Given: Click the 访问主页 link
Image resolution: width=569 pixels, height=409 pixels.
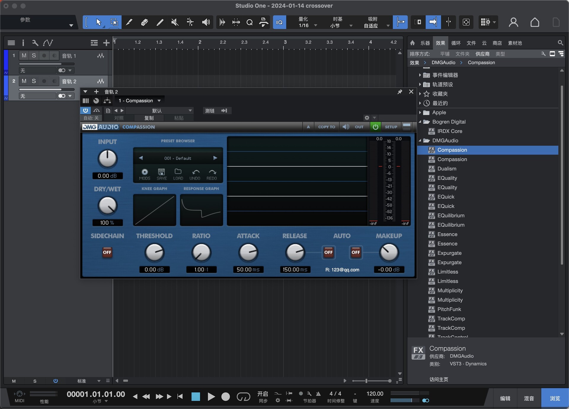Looking at the screenshot, I should point(439,379).
